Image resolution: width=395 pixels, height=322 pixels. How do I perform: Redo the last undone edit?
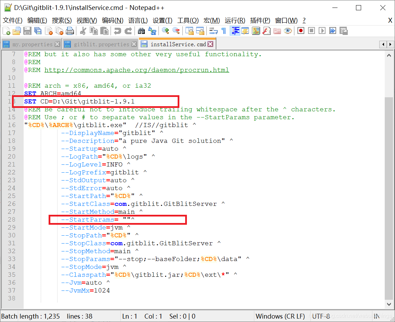tap(128, 31)
